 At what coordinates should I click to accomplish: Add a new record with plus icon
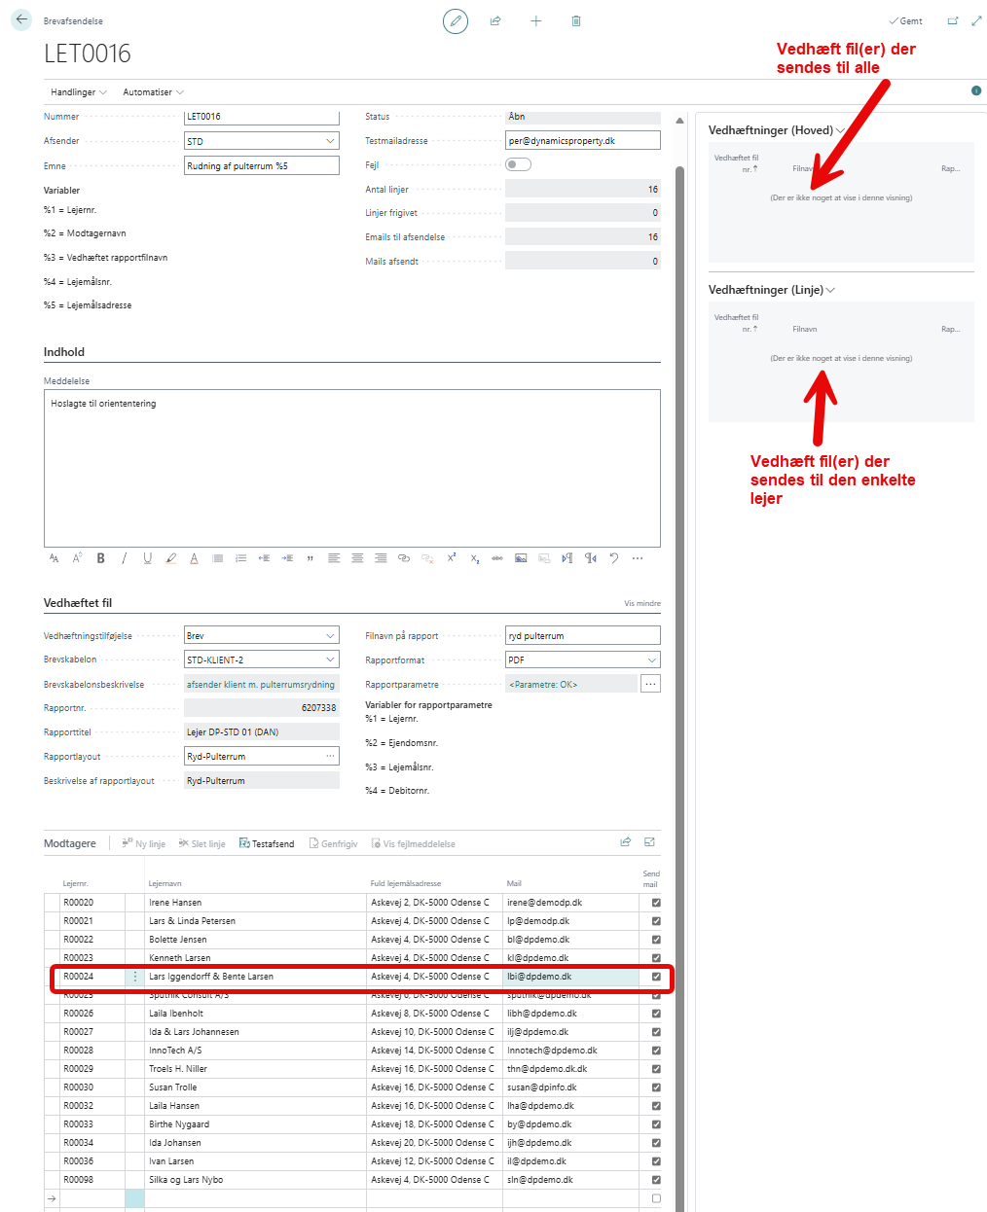(535, 21)
